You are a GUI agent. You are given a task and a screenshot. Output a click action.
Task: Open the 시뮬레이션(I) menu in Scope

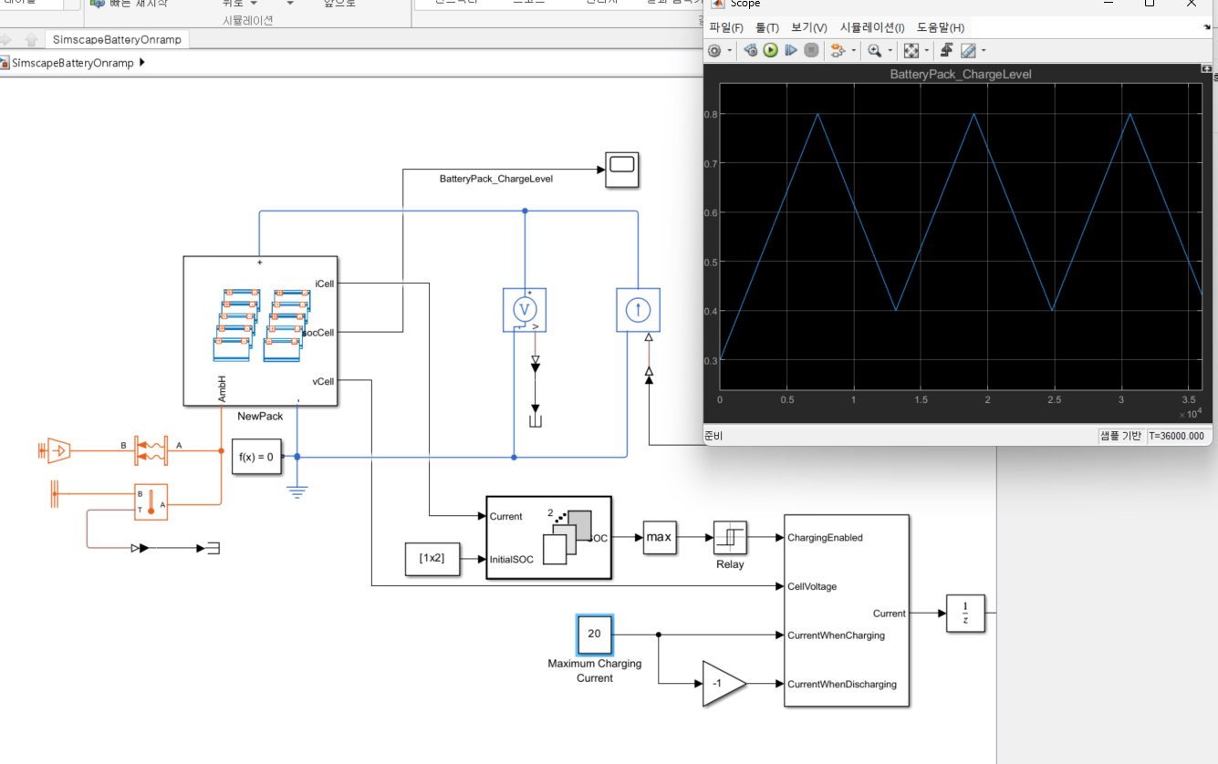pyautogui.click(x=872, y=27)
